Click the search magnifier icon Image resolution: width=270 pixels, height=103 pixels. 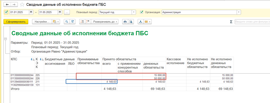[x=67, y=22]
